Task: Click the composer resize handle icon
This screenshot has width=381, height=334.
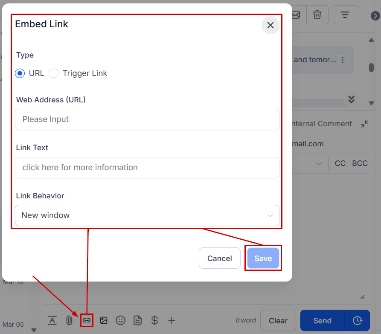Action: 363,297
